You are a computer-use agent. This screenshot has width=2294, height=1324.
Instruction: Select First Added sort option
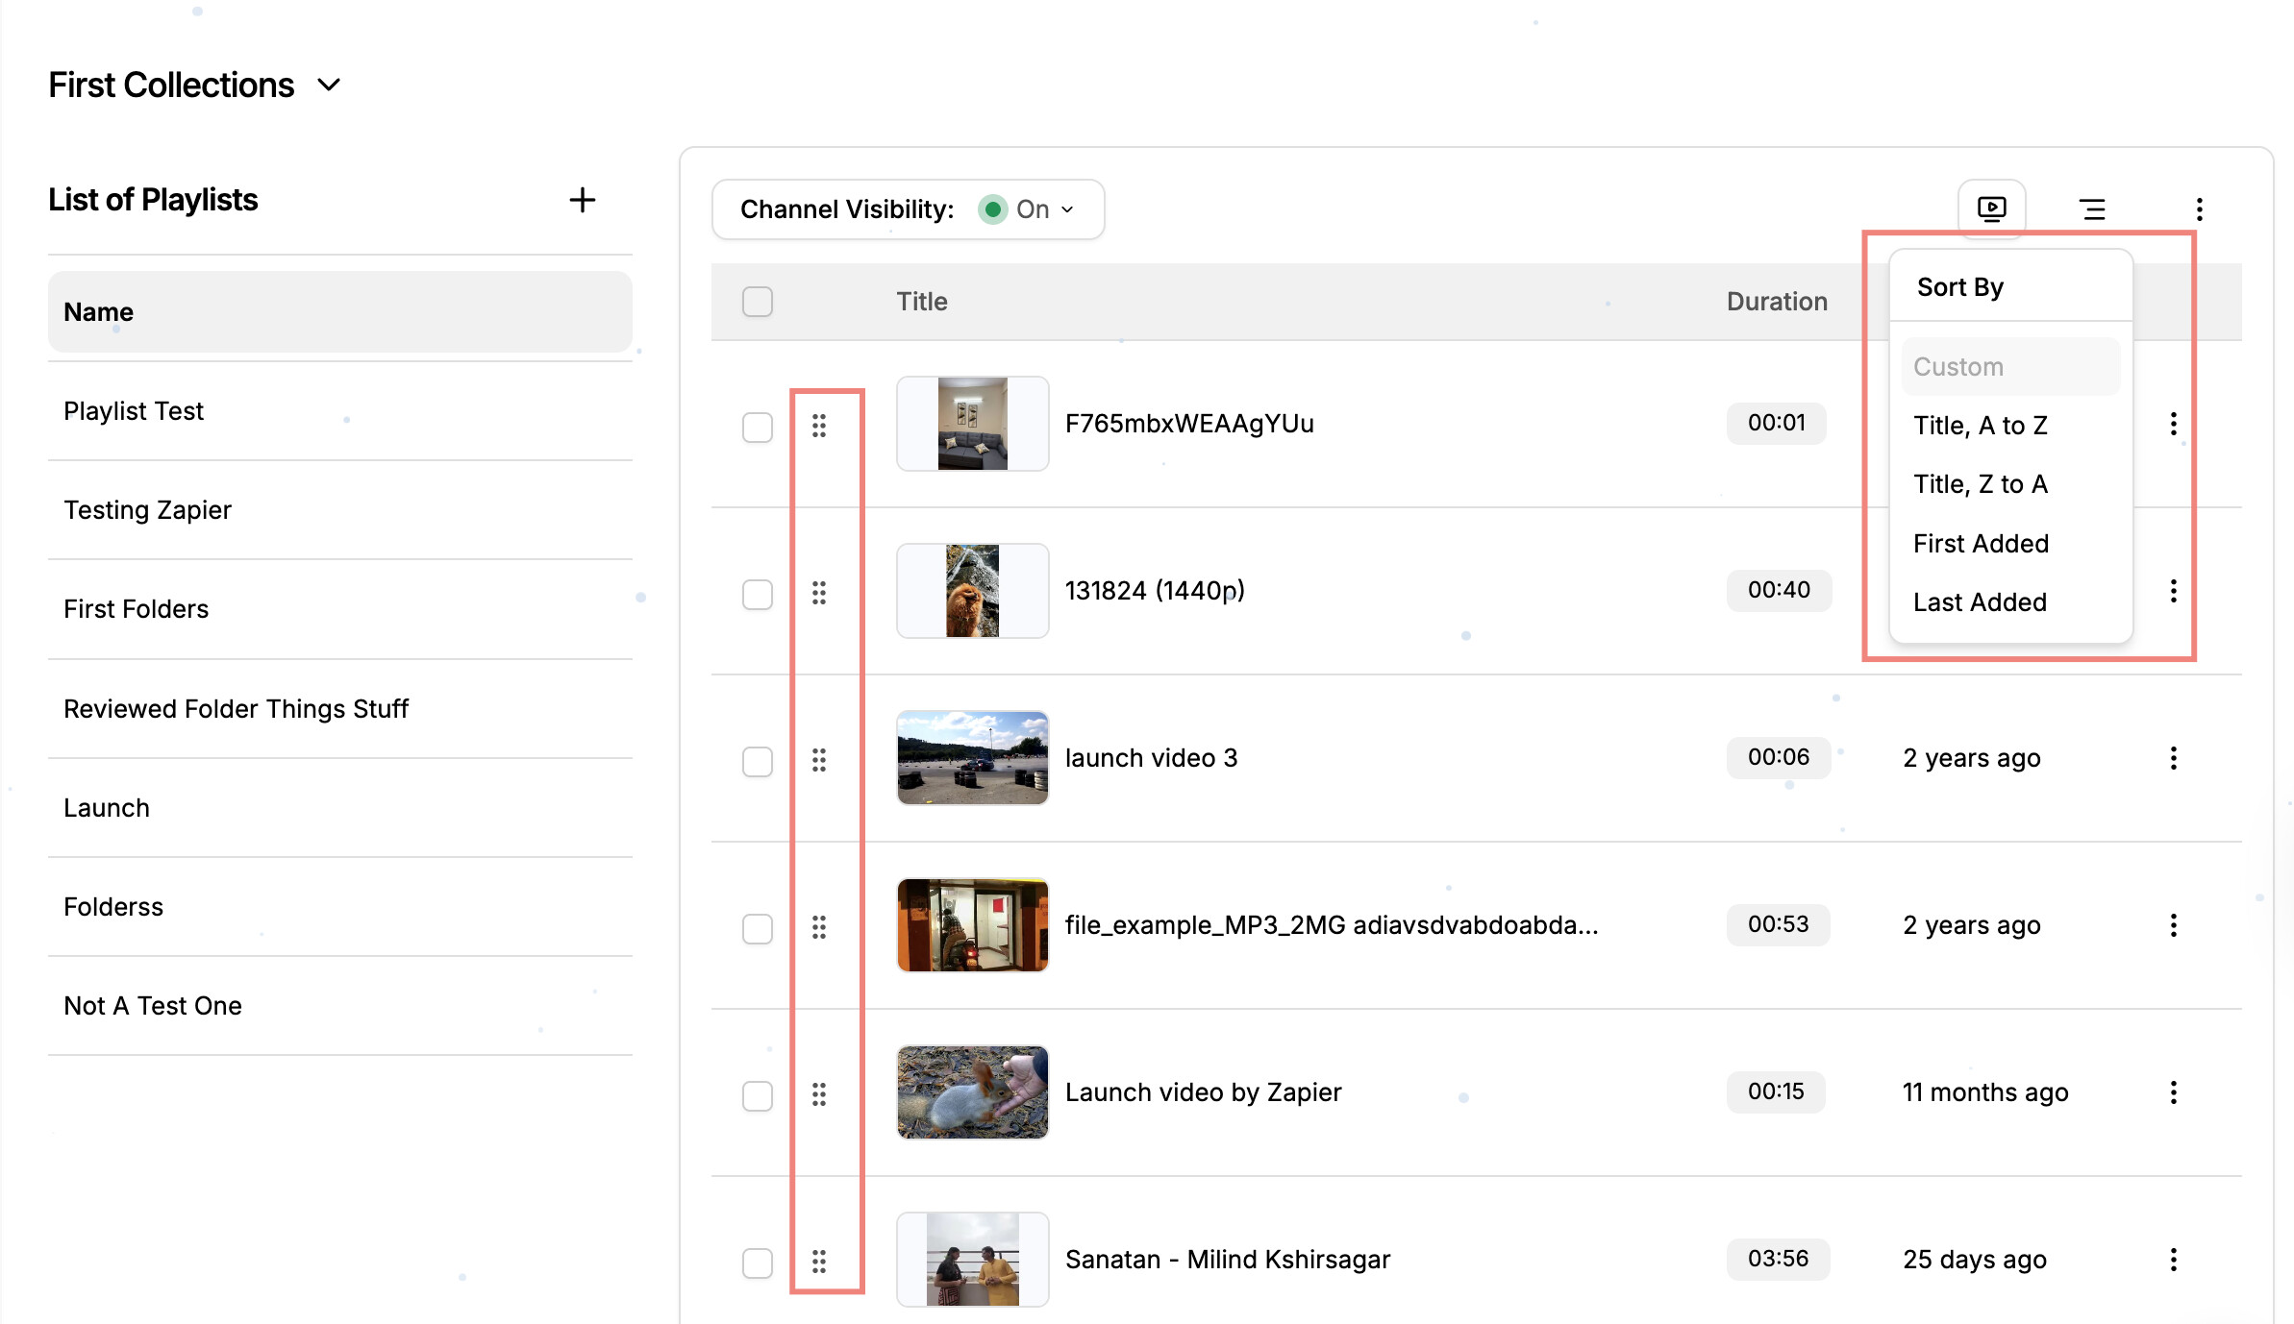click(x=1981, y=543)
